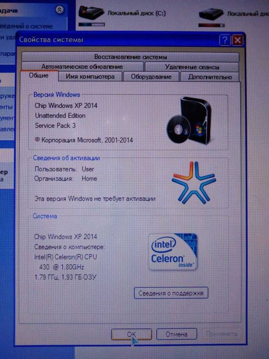Click the C: drive usage bar
The image size is (269, 359).
[92, 24]
